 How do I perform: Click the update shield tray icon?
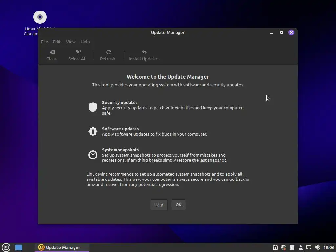283,247
